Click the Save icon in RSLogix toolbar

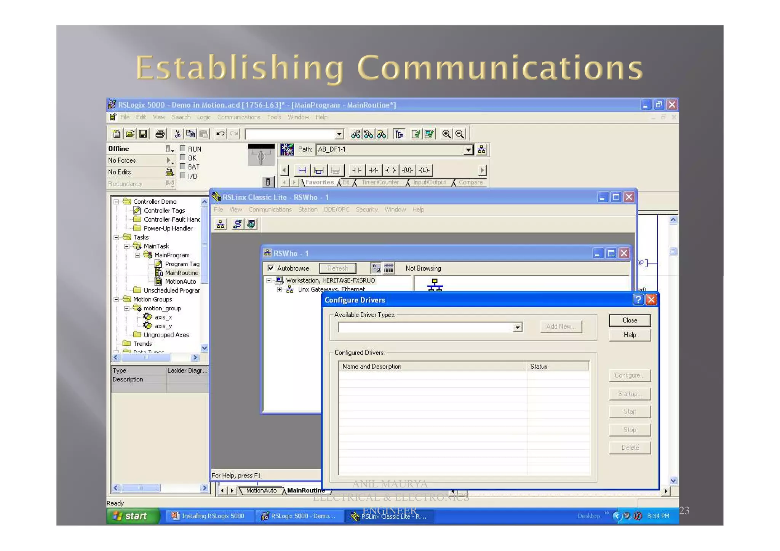click(143, 134)
